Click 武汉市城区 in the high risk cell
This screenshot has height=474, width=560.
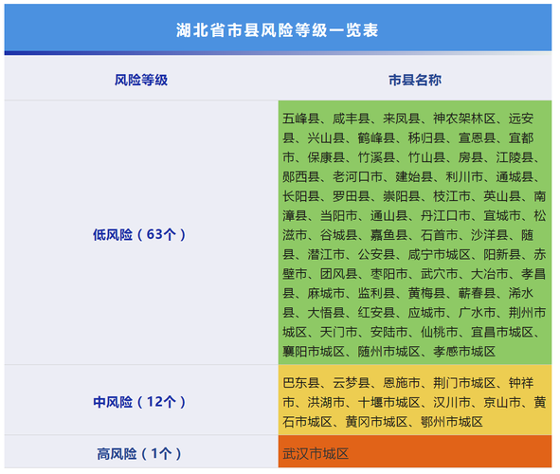click(316, 454)
